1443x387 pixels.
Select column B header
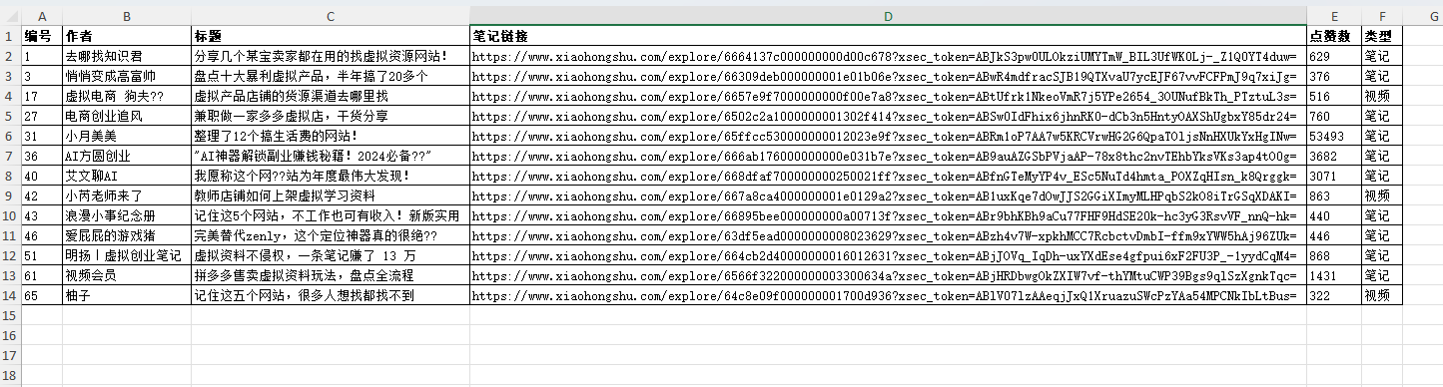[127, 17]
